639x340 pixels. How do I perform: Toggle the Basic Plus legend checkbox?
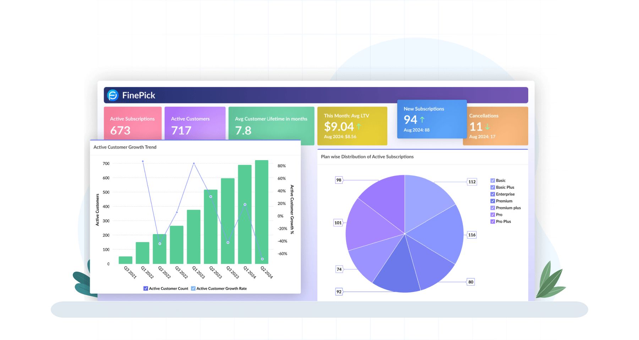493,187
